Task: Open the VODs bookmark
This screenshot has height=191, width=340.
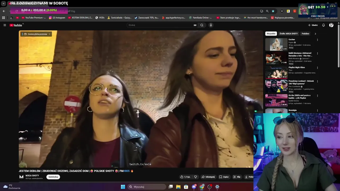Action: coord(100,18)
